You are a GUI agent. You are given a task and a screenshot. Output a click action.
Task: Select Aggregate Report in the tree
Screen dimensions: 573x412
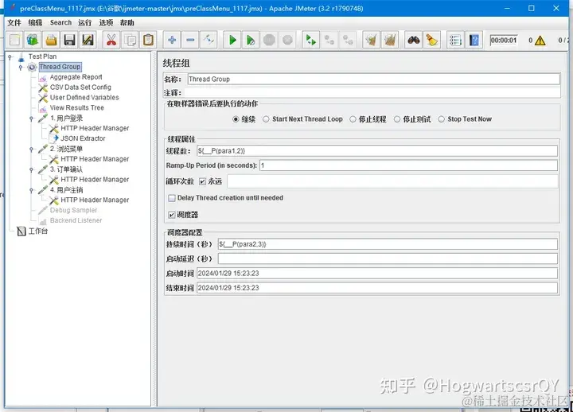(x=76, y=77)
